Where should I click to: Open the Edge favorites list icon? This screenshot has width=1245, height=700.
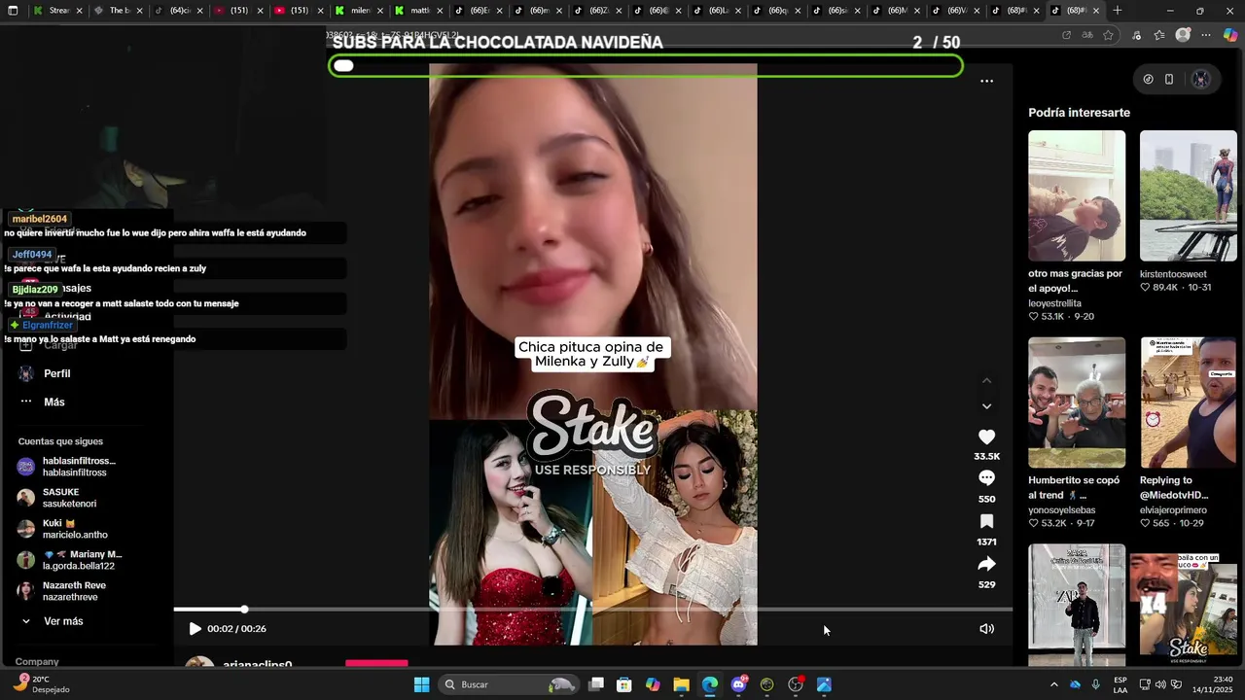point(1159,35)
